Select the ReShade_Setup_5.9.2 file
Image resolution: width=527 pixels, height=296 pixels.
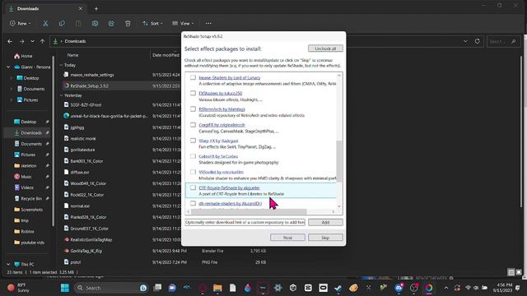(x=89, y=86)
